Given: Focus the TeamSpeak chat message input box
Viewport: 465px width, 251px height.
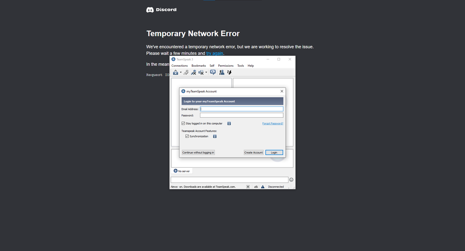Looking at the screenshot, I should [229, 180].
